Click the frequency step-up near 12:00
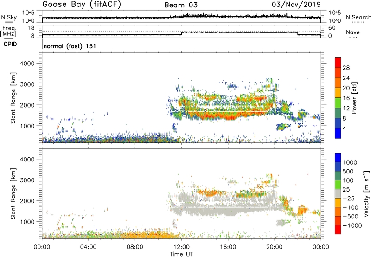The height and width of the screenshot is (257, 371). tap(181, 33)
